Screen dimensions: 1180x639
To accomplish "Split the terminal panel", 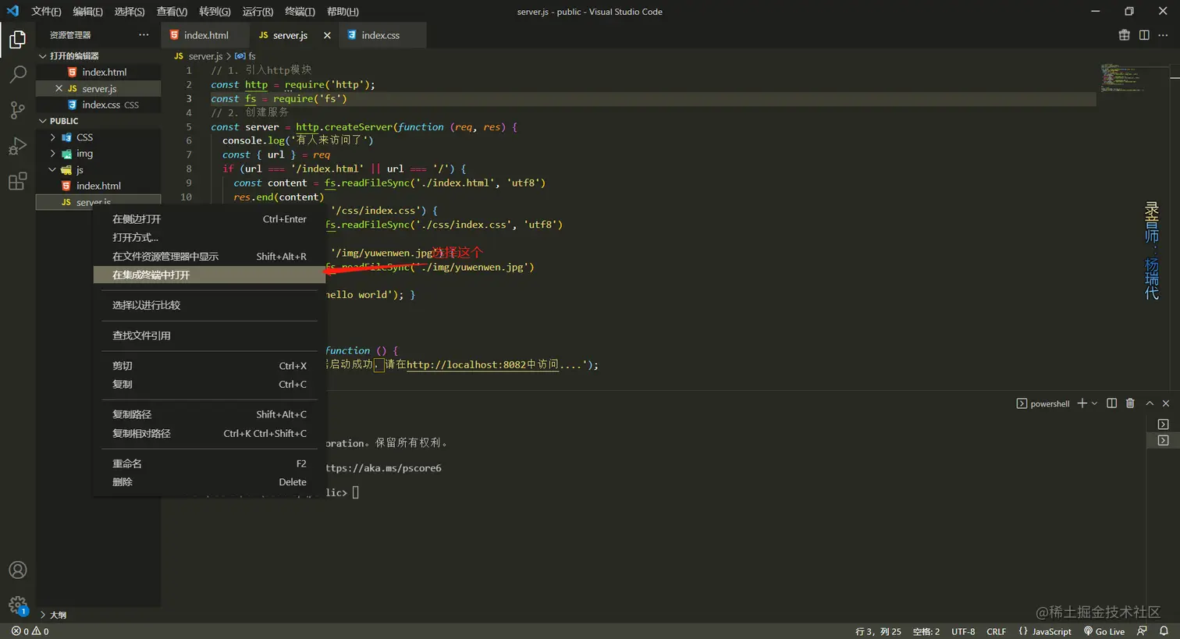I will pos(1111,403).
